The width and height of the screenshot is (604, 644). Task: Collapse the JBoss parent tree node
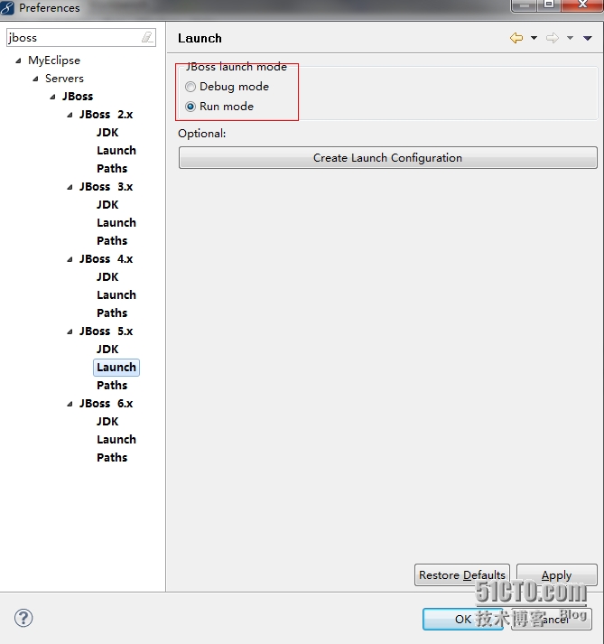[x=53, y=97]
